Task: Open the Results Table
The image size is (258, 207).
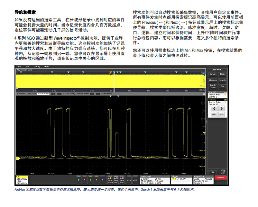Action: click(x=213, y=86)
